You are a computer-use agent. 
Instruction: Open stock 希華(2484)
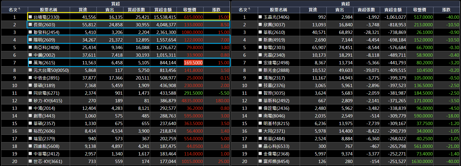point(274,138)
